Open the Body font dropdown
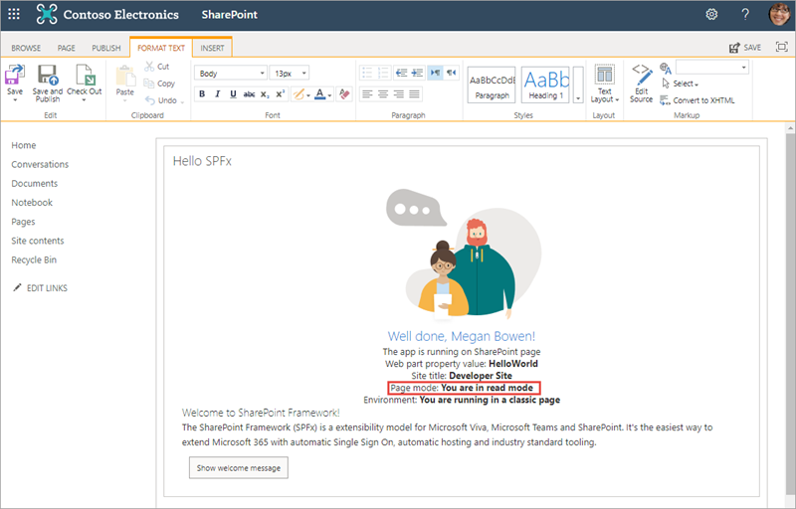Image resolution: width=796 pixels, height=509 pixels. click(231, 73)
